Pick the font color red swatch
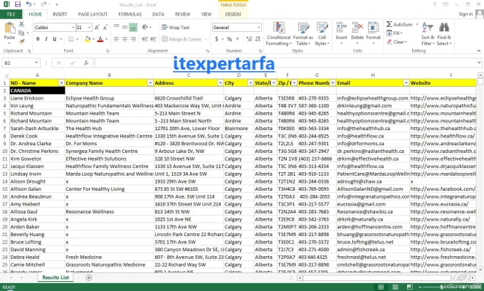 pos(101,39)
